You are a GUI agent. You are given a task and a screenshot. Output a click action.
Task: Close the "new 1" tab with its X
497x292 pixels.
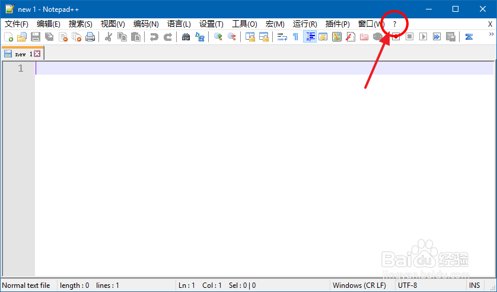tap(37, 53)
